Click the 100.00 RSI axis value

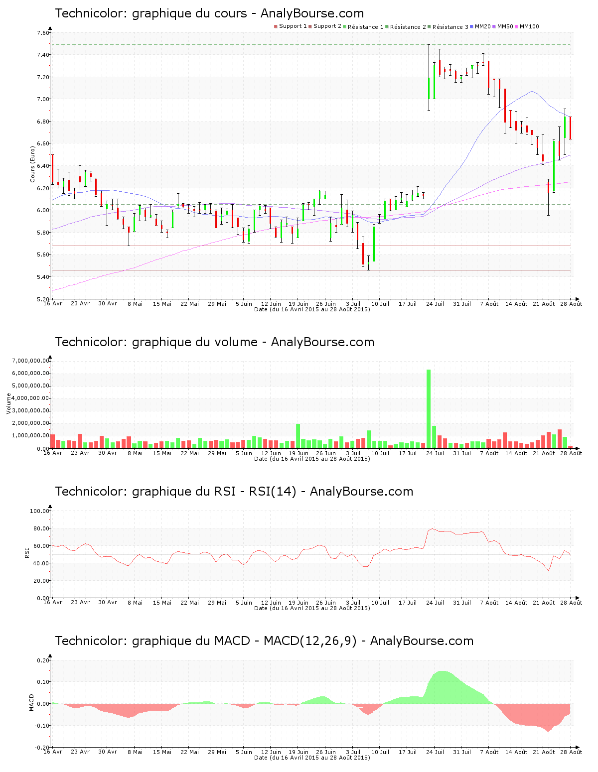point(39,511)
